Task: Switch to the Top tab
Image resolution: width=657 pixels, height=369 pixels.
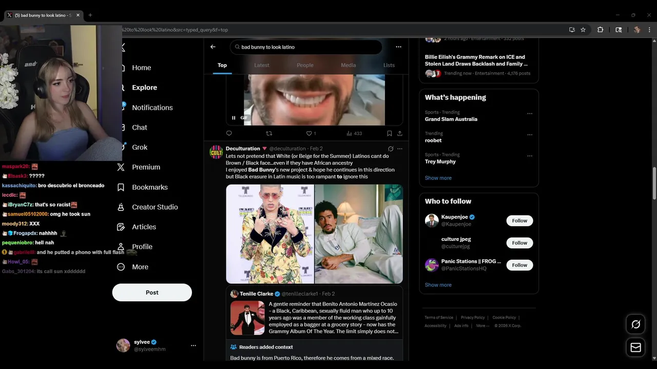Action: 222,65
